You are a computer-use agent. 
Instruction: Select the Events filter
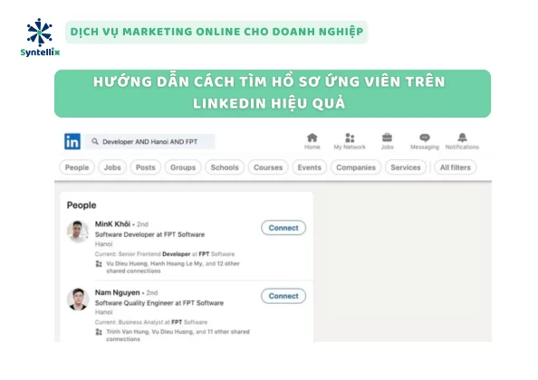pyautogui.click(x=309, y=167)
